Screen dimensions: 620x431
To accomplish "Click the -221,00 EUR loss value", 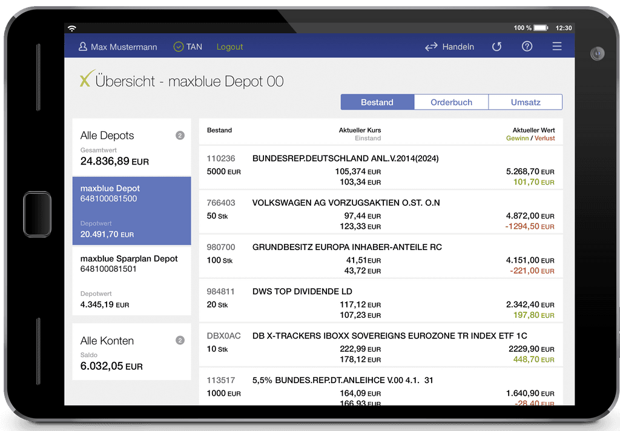I will 532,271.
